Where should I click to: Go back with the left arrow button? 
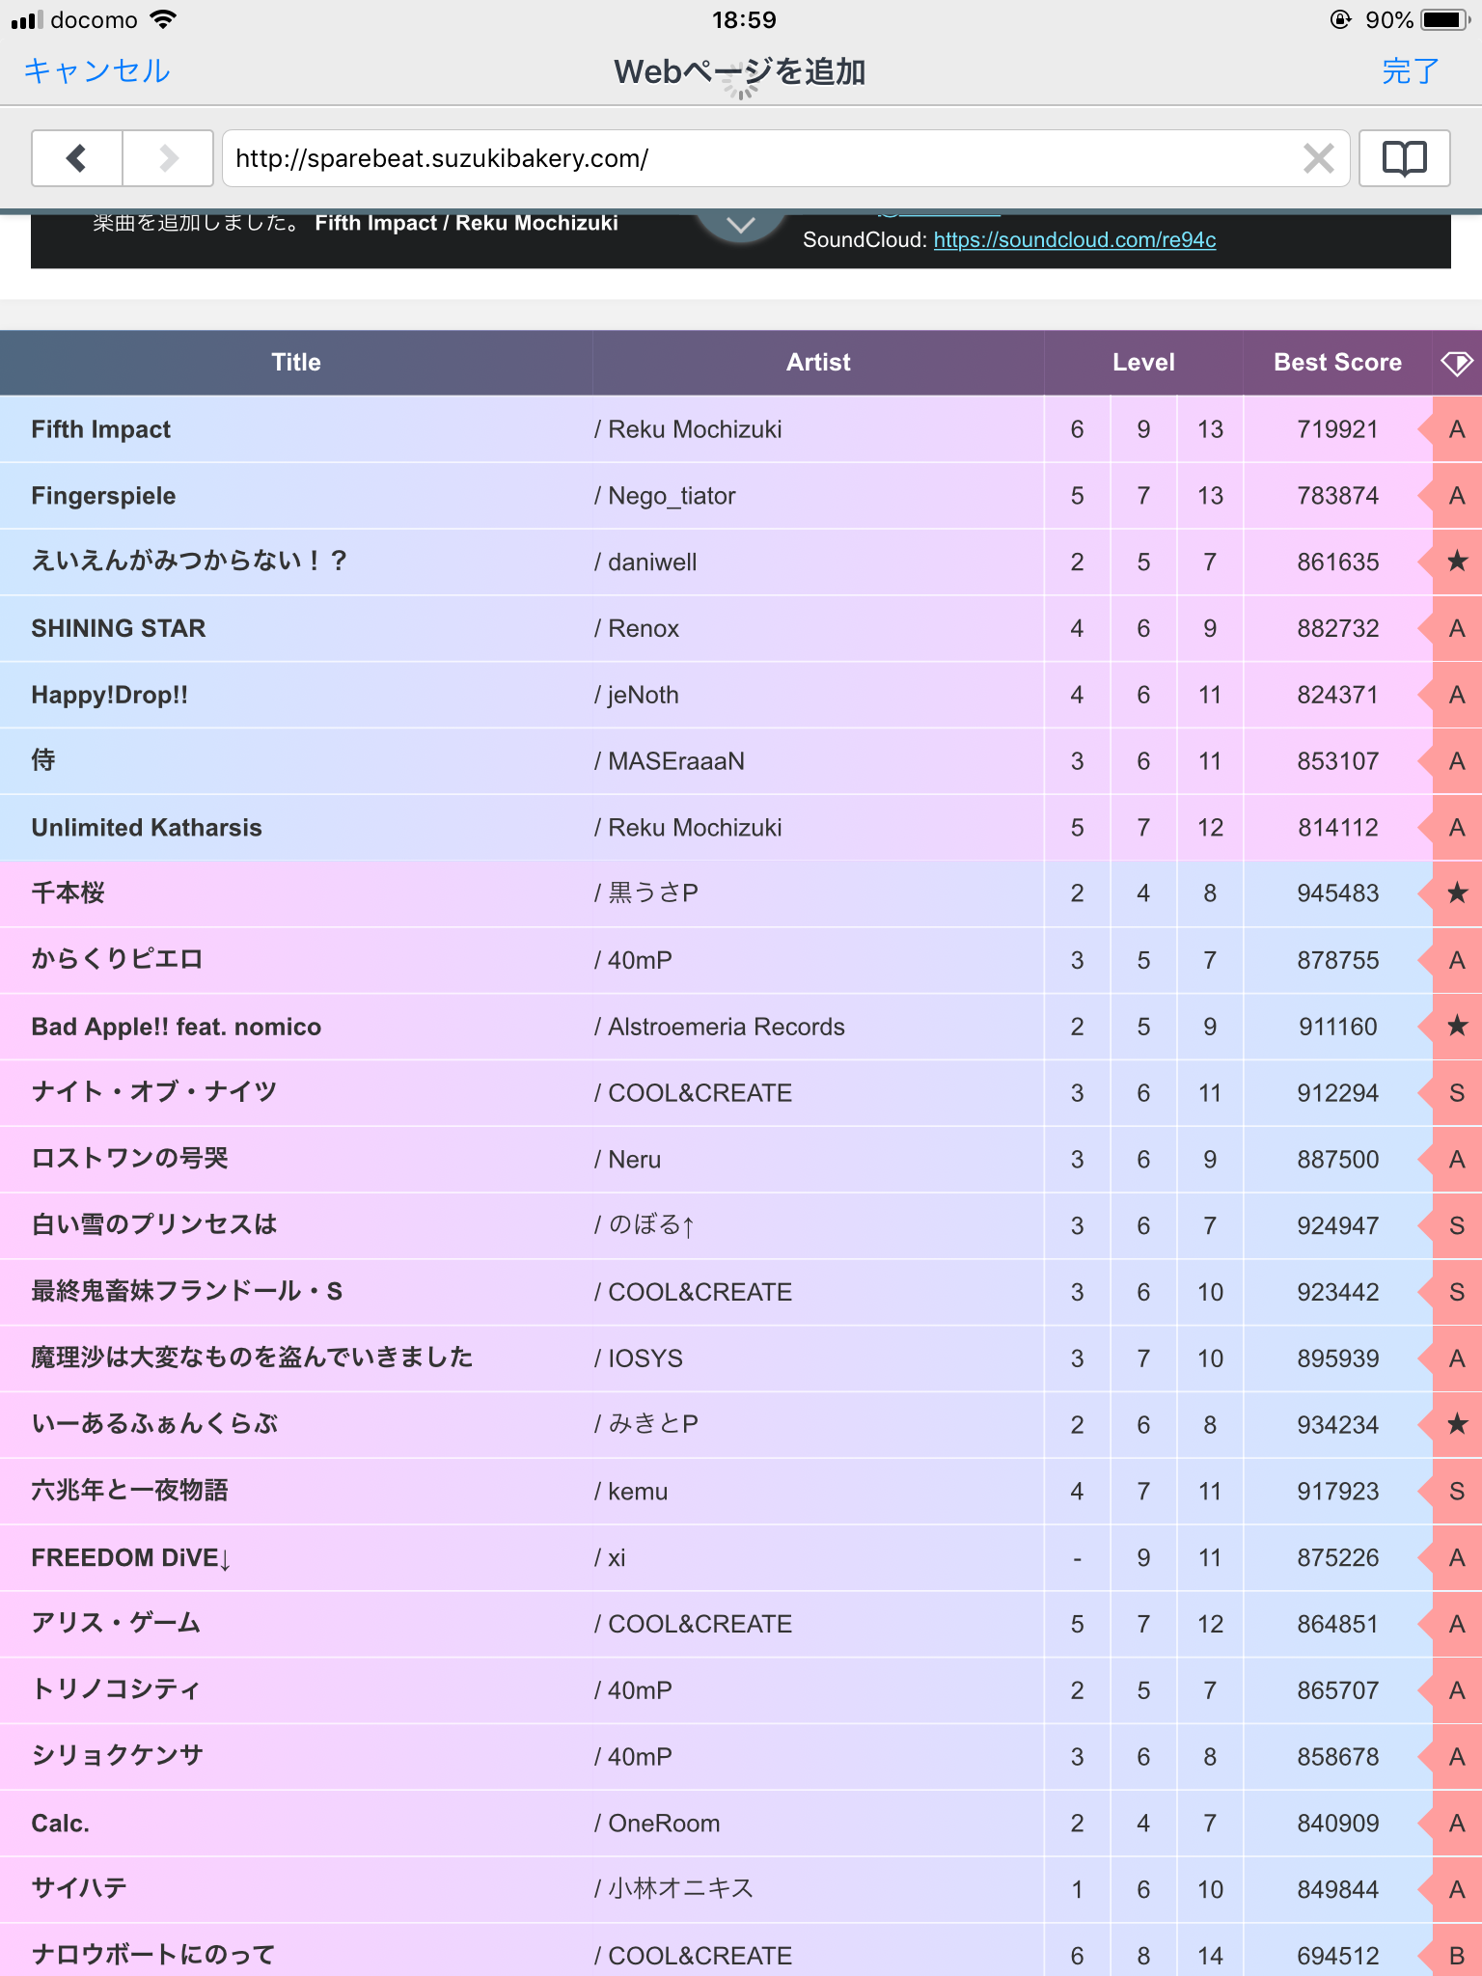pos(77,157)
